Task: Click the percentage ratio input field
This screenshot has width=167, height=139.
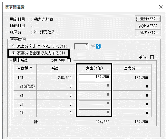Action: coord(81,46)
